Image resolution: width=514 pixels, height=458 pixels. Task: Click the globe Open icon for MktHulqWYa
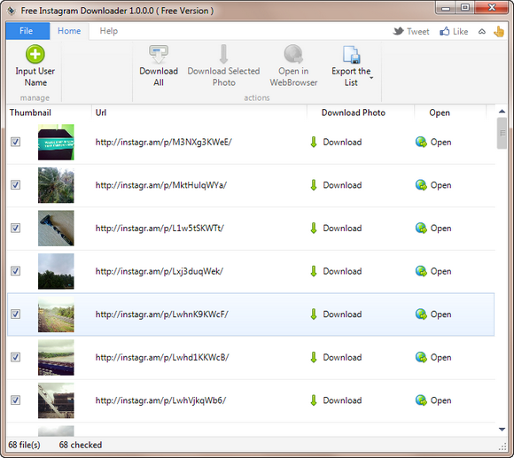421,185
